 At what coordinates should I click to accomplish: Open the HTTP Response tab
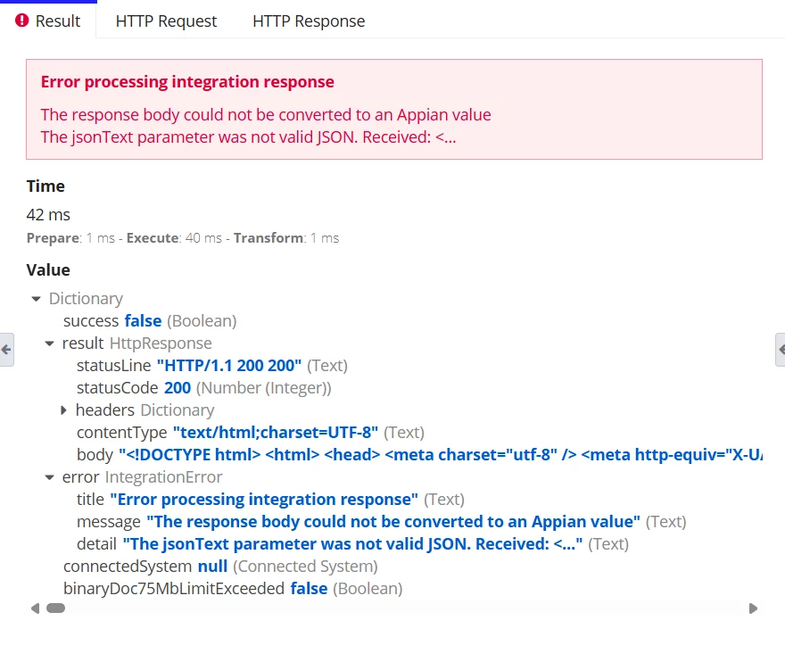[309, 21]
